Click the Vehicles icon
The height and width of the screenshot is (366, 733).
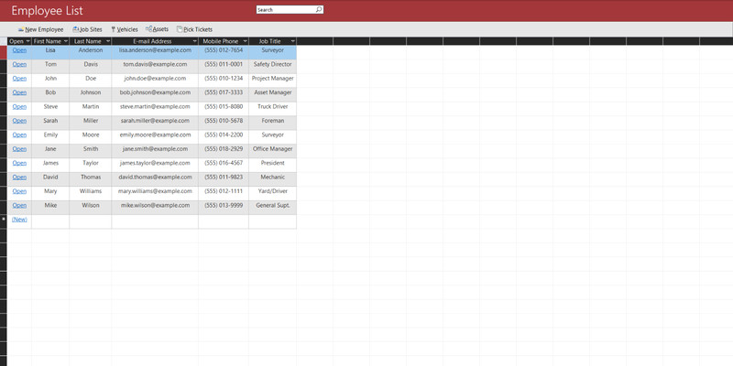113,29
